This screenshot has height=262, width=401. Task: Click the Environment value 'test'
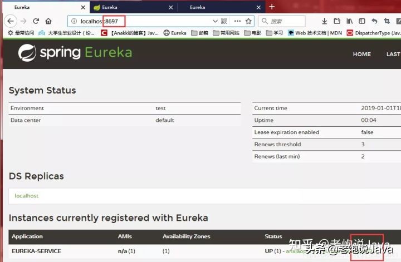[x=160, y=108]
